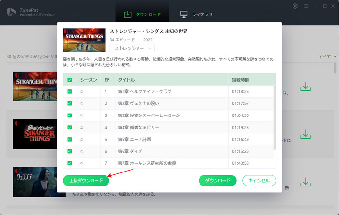This screenshot has height=215, width=339.
Task: Click the EP column header
Action: [x=107, y=80]
